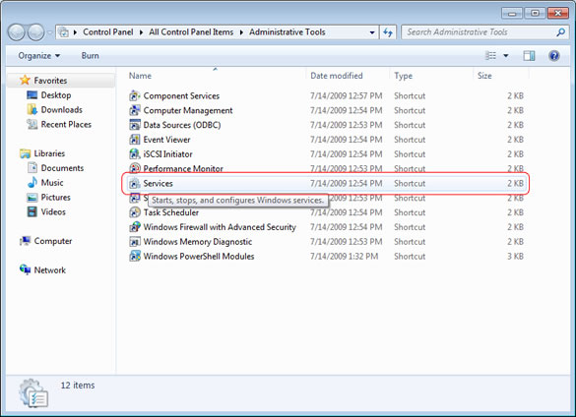The image size is (576, 417).
Task: Click the Back navigation arrow
Action: pos(16,32)
